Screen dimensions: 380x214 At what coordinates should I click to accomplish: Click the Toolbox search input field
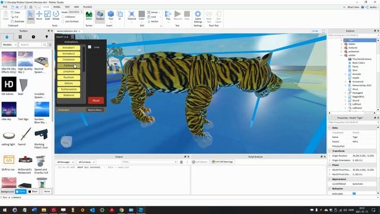pos(30,45)
